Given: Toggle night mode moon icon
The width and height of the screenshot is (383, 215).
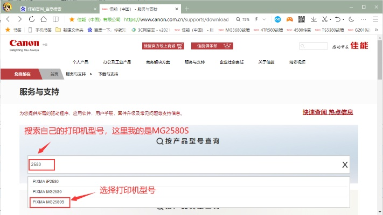Looking at the screenshot, I should pos(351,19).
